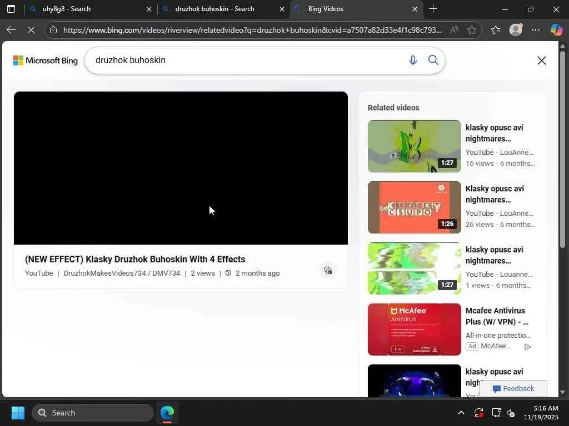Open the tab actions menu icon
The image size is (569, 426).
(x=11, y=9)
